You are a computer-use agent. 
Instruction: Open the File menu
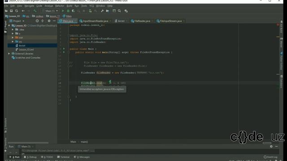[6, 6]
